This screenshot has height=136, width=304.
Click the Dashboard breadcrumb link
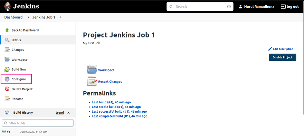click(13, 17)
